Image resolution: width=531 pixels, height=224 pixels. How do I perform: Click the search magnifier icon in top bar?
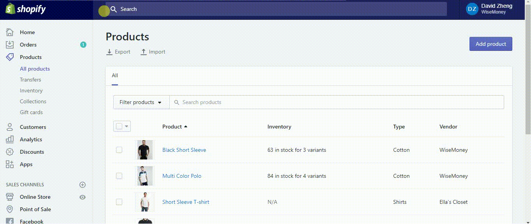tap(114, 9)
